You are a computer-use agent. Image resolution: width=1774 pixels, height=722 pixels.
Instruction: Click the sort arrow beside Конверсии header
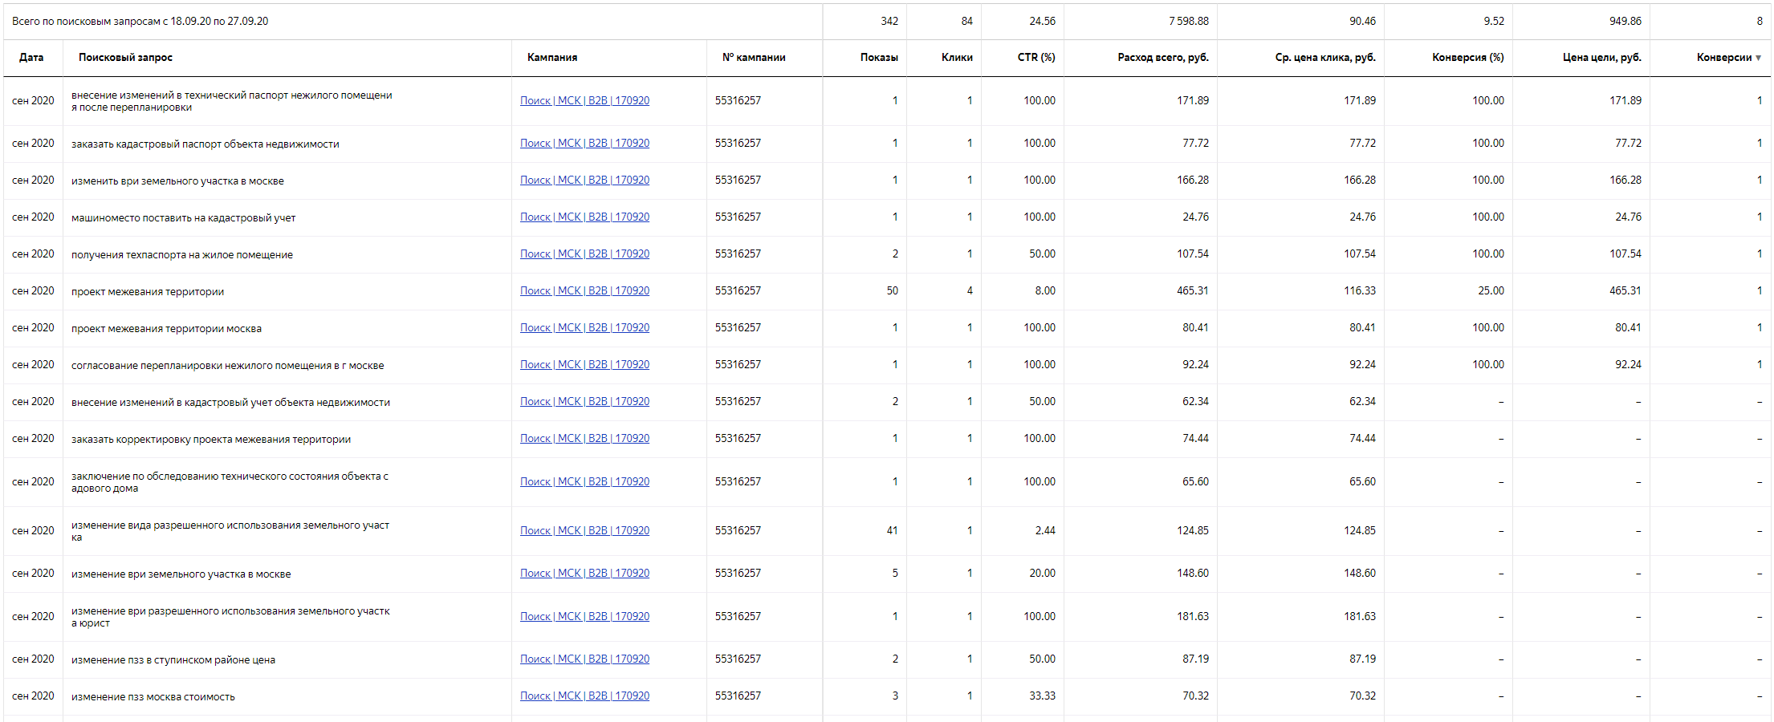[x=1758, y=58]
